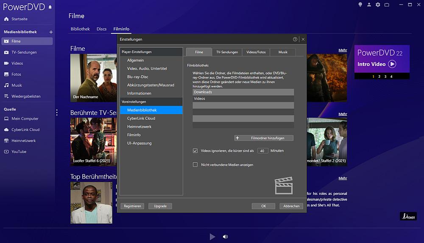Select the Filme tab in settings

[x=199, y=52]
